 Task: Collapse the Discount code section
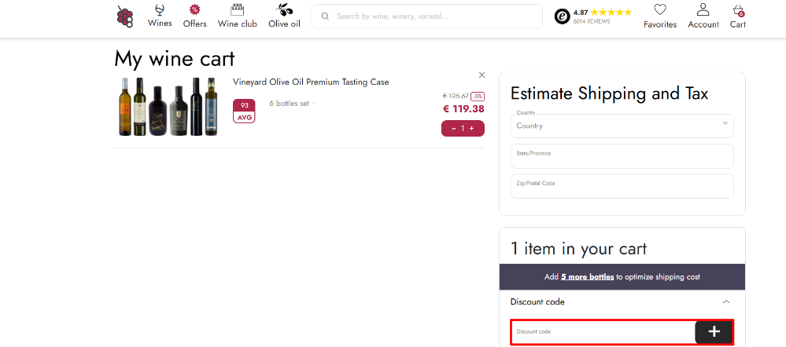pos(726,302)
